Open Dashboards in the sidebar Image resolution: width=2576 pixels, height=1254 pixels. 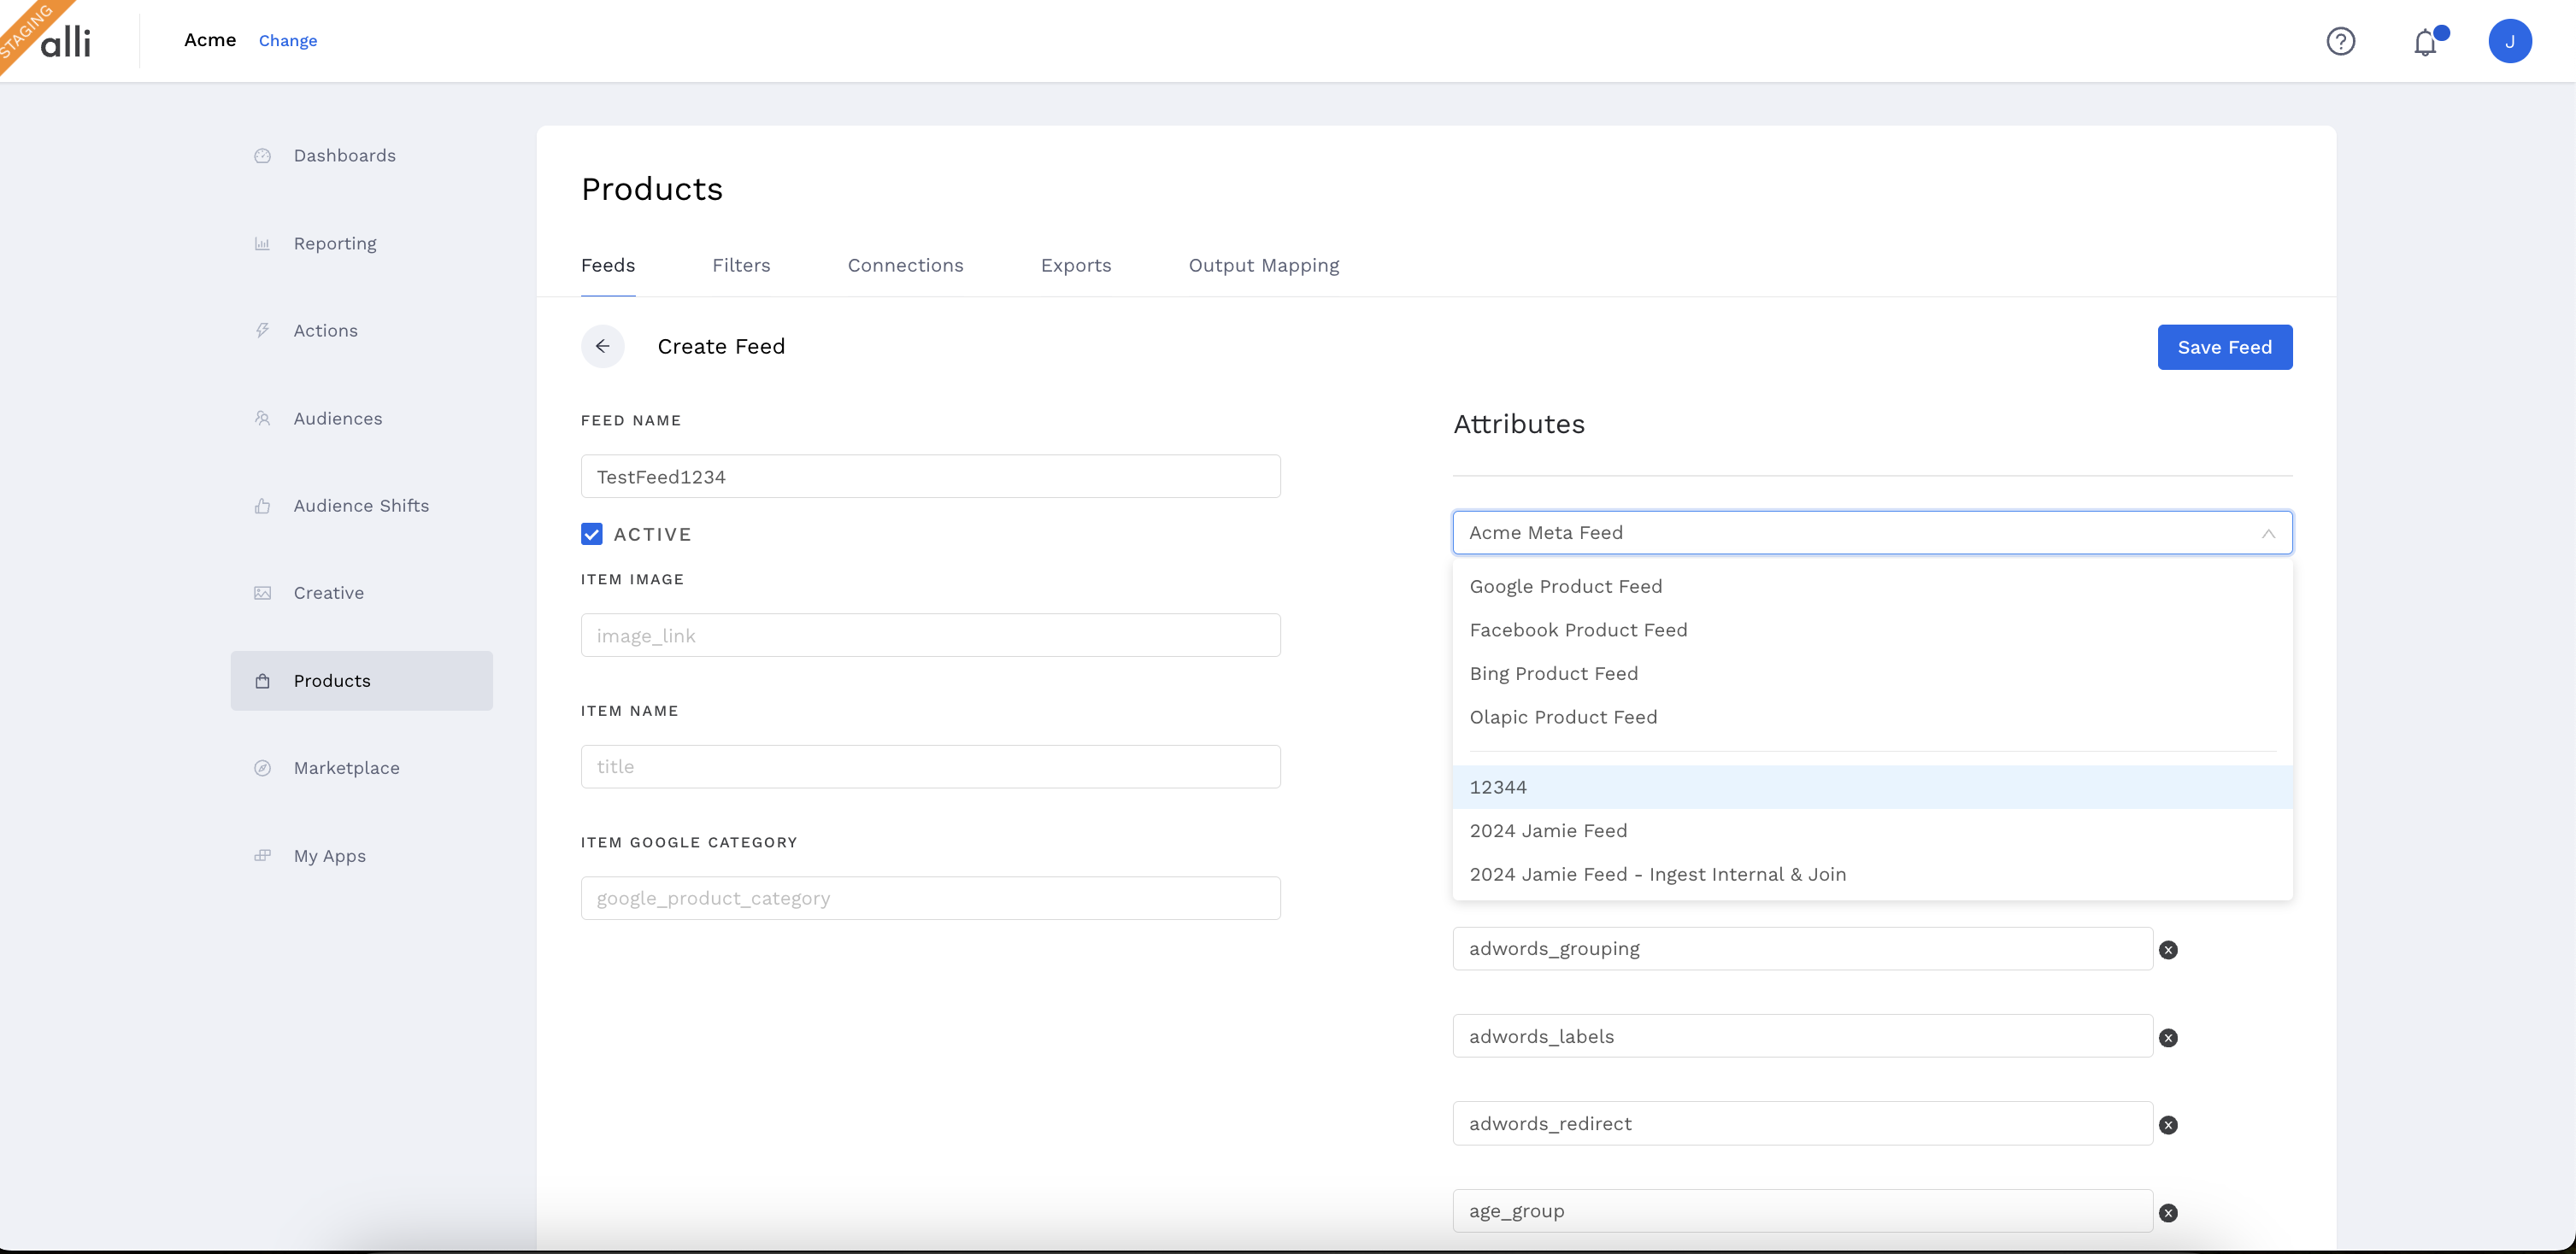[x=361, y=155]
